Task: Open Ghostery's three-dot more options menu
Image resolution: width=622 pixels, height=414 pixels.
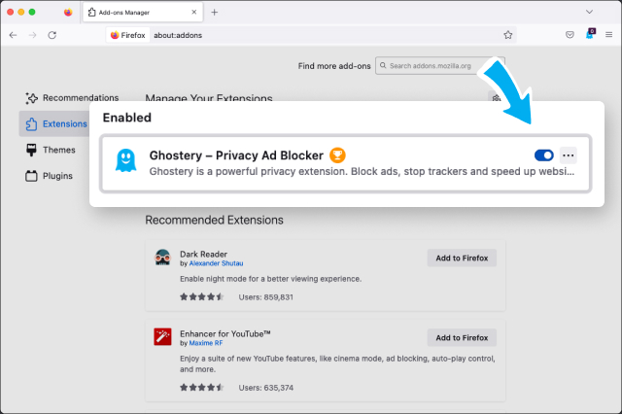Action: click(569, 155)
